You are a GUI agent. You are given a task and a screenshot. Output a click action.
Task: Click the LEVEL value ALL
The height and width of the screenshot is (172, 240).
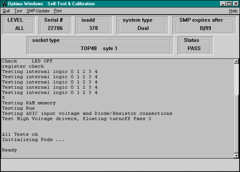(19, 28)
